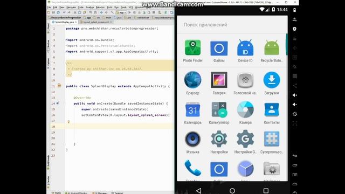Tap Android Recents navigation button
Screen dimensions: 345x194
(x=266, y=190)
